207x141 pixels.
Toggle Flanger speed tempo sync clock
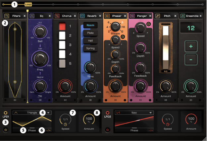(x=148, y=24)
